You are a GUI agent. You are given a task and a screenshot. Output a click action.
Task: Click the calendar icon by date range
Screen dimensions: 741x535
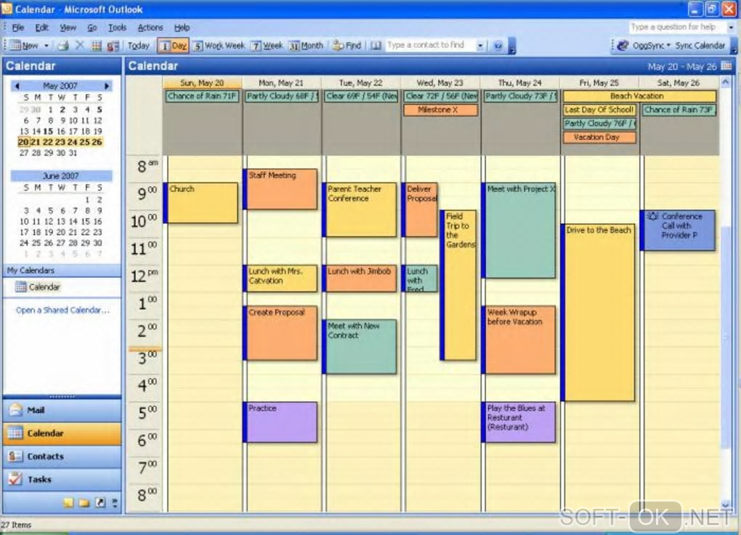click(726, 66)
